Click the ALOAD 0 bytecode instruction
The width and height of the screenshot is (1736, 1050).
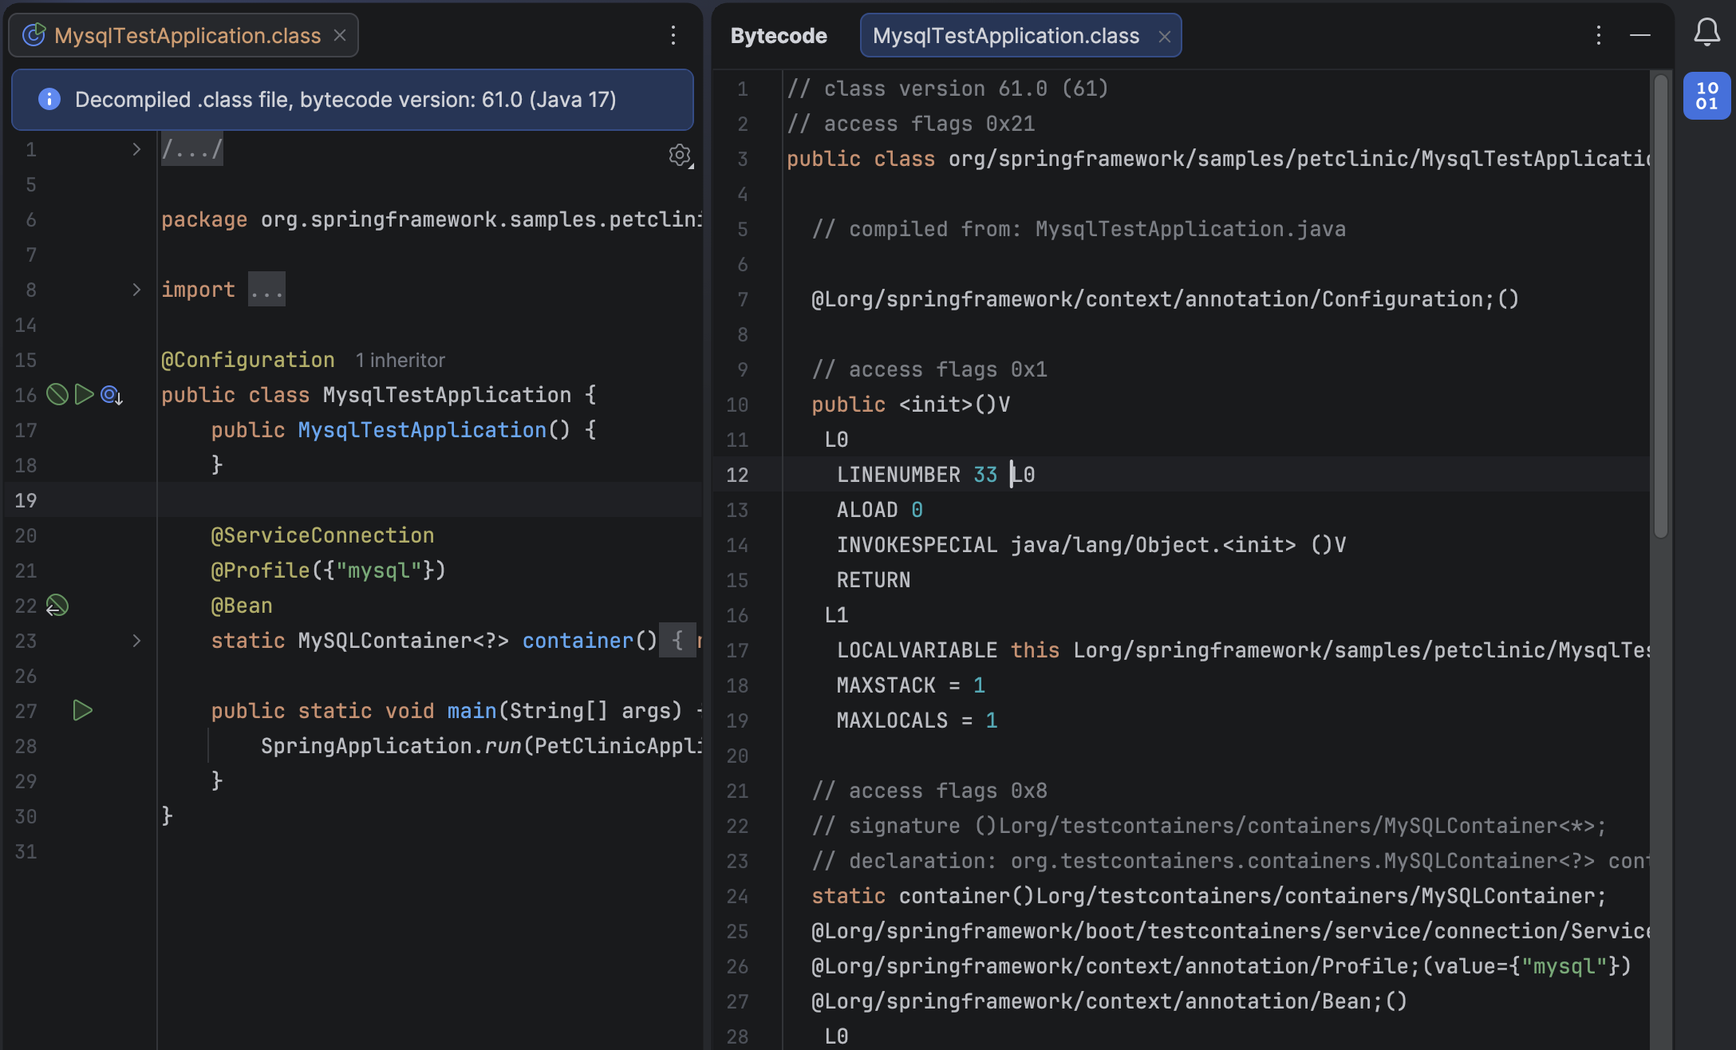point(880,510)
